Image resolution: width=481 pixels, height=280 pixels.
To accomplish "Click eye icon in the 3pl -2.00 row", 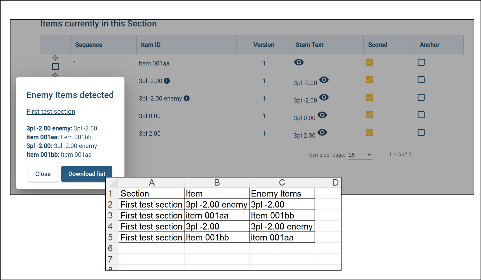I will click(x=324, y=80).
